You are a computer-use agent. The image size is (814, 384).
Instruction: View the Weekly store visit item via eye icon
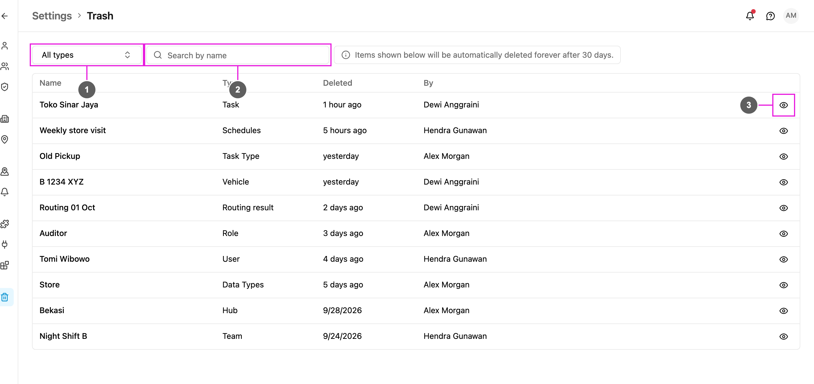point(783,131)
